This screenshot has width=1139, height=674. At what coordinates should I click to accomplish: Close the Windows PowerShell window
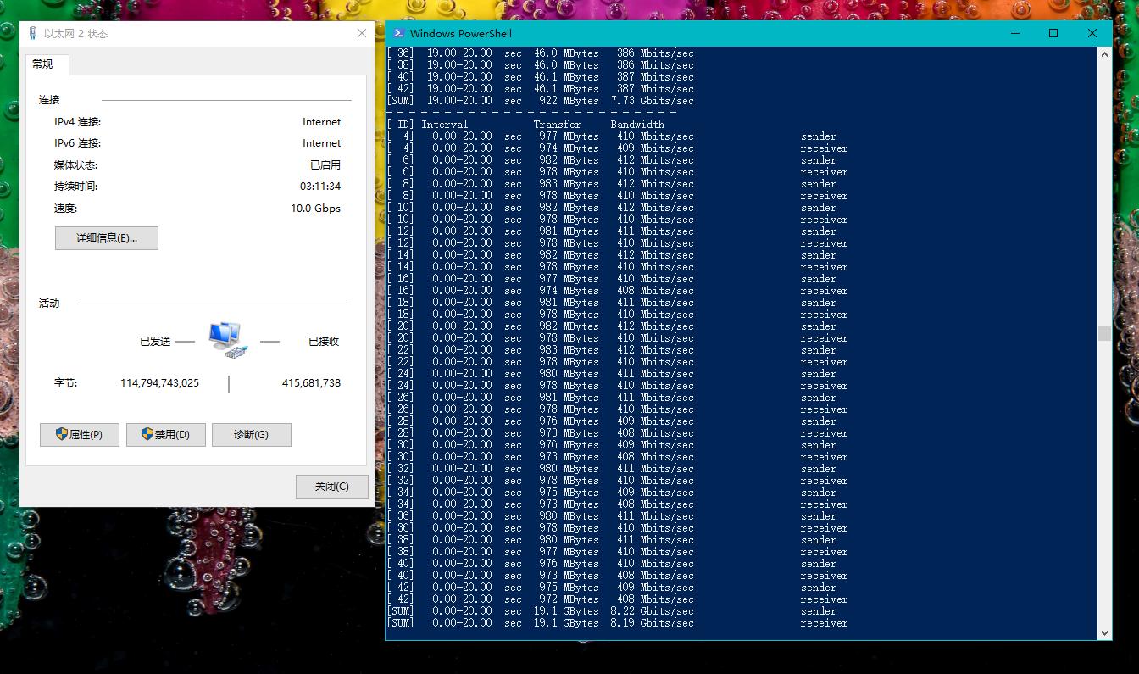(x=1092, y=34)
